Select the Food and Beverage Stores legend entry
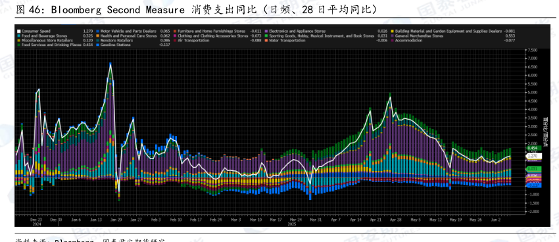Viewport: 559px width, 242px height. point(44,36)
